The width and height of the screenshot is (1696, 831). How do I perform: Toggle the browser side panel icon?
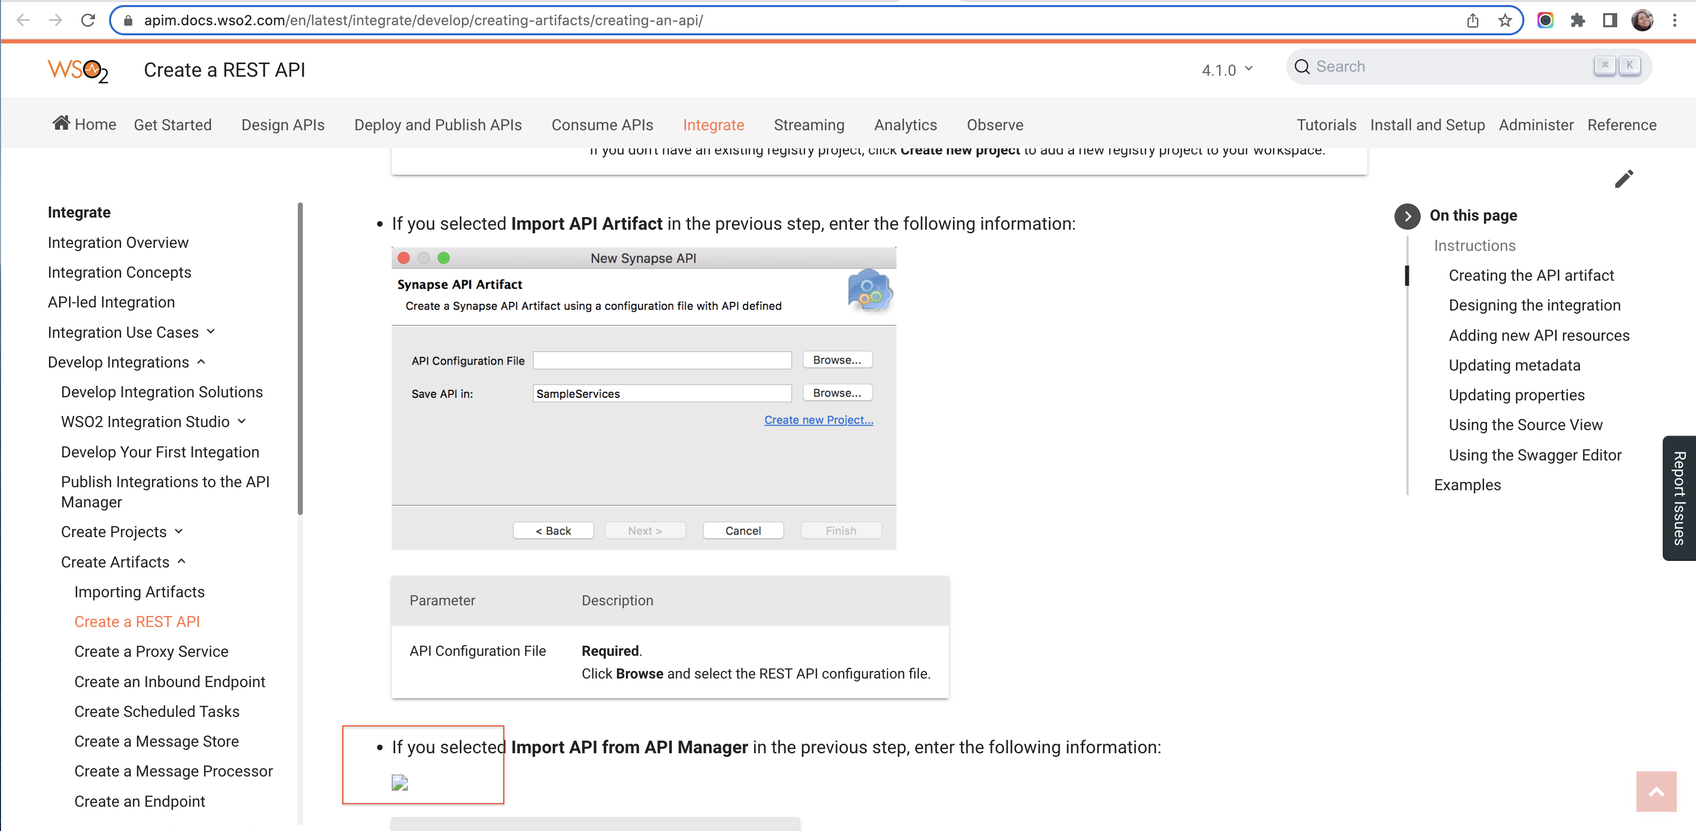(1609, 20)
